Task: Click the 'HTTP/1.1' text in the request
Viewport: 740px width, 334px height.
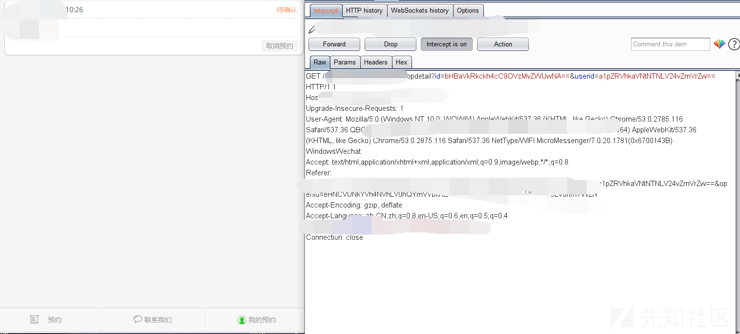Action: click(321, 87)
